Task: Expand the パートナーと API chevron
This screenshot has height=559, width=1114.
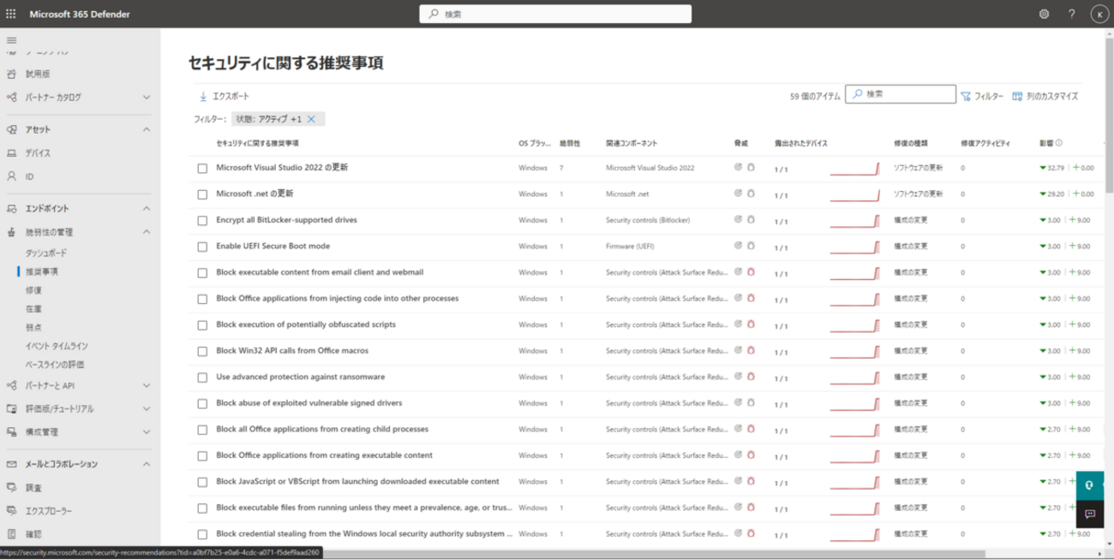Action: pos(147,386)
